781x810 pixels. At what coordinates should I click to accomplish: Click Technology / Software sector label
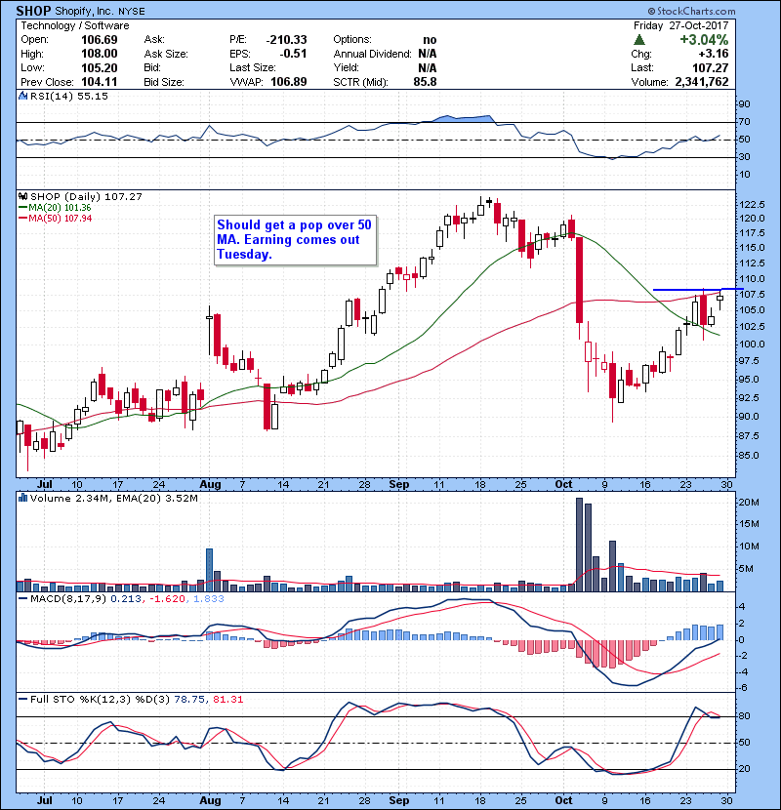pos(75,25)
